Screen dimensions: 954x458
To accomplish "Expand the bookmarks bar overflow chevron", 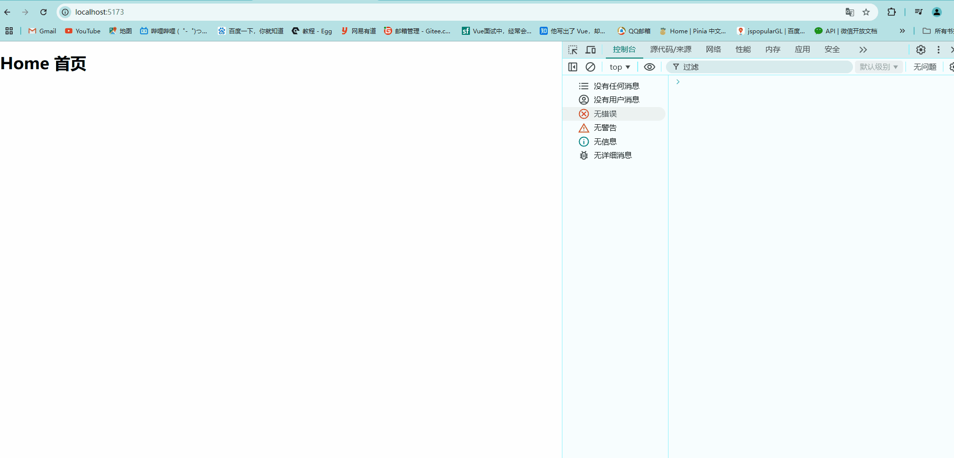I will 902,31.
